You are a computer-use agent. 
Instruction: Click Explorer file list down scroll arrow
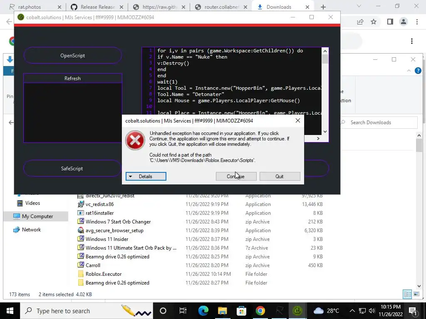419,286
